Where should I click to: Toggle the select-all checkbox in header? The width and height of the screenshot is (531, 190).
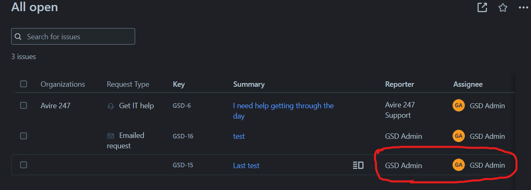pos(24,84)
